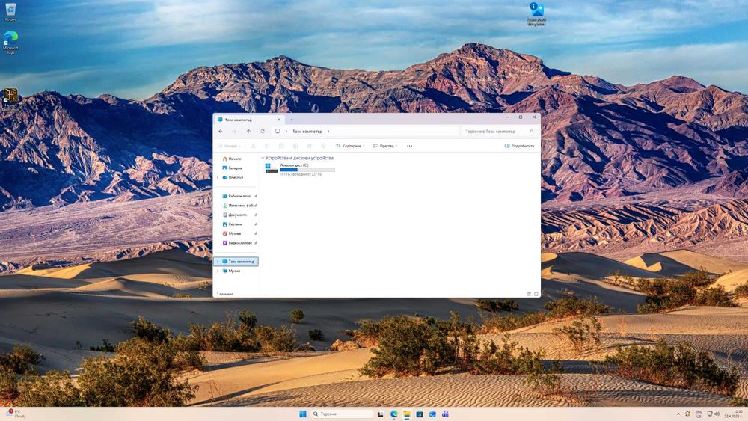748x421 pixels.
Task: Click the Share toolbar icon
Action: pyautogui.click(x=309, y=146)
